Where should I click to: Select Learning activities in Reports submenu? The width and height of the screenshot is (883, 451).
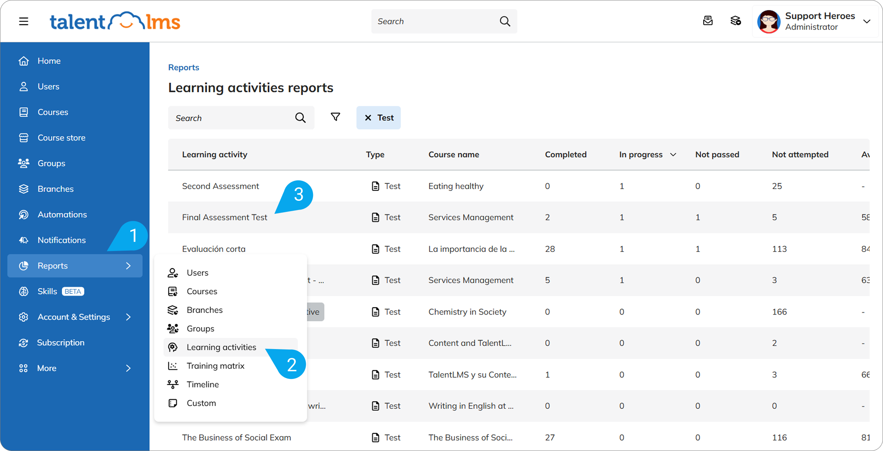231,347
